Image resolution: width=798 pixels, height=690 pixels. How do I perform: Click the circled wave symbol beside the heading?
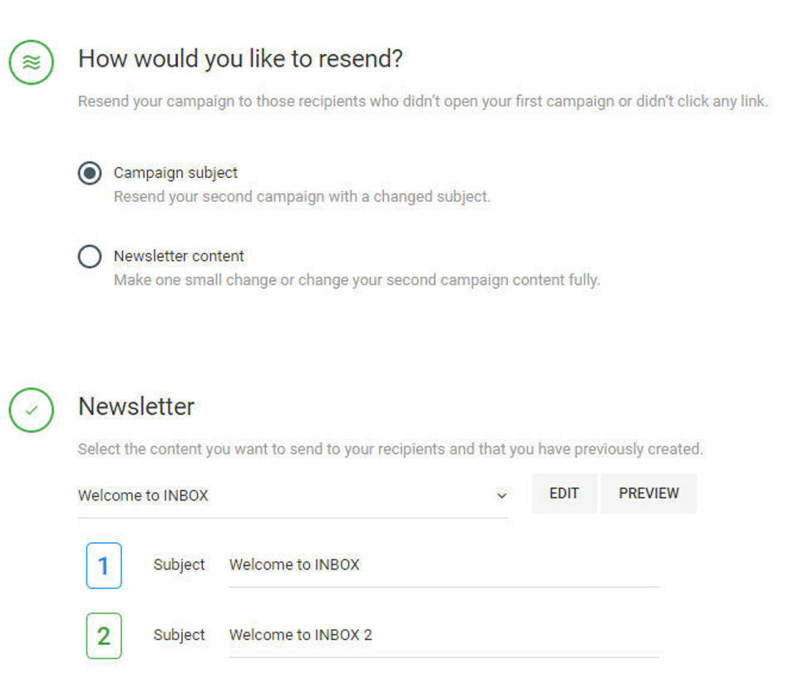coord(30,60)
